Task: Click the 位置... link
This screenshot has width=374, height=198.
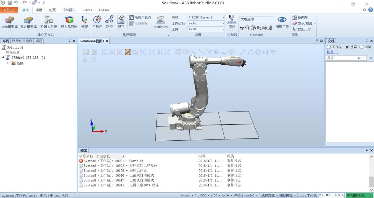Action: pos(333,52)
